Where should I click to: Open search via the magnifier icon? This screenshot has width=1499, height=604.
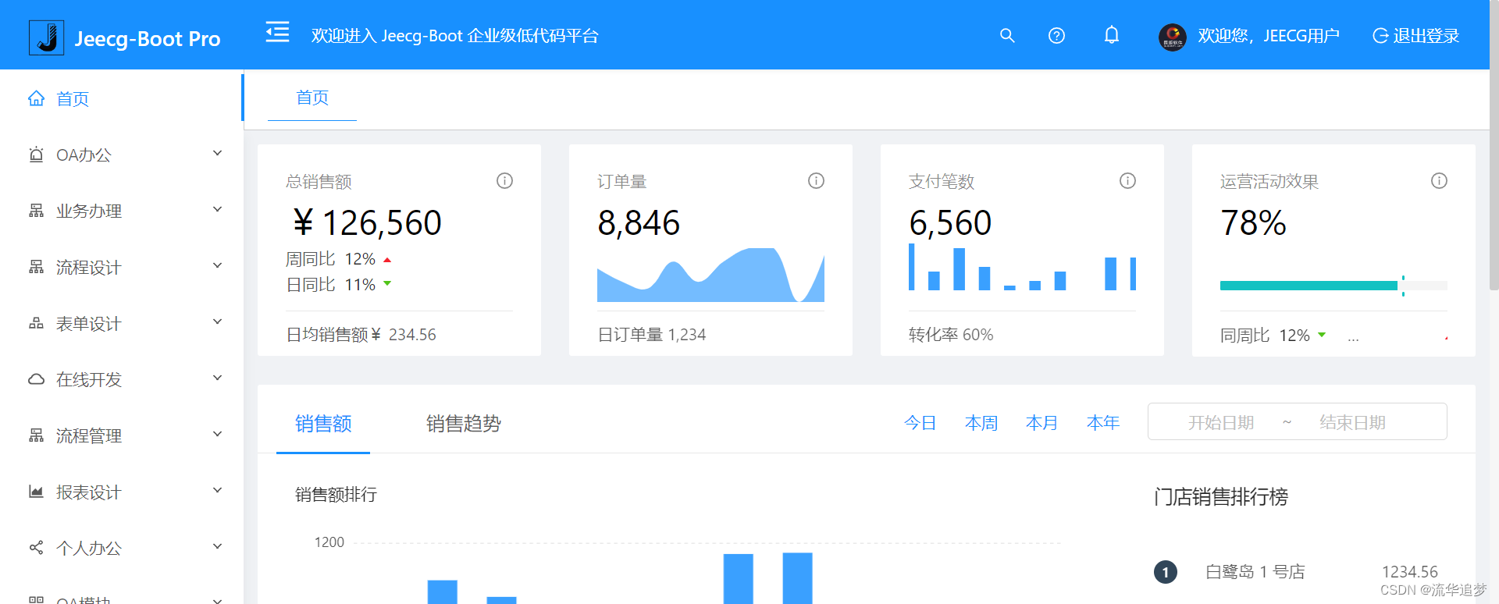point(1007,35)
